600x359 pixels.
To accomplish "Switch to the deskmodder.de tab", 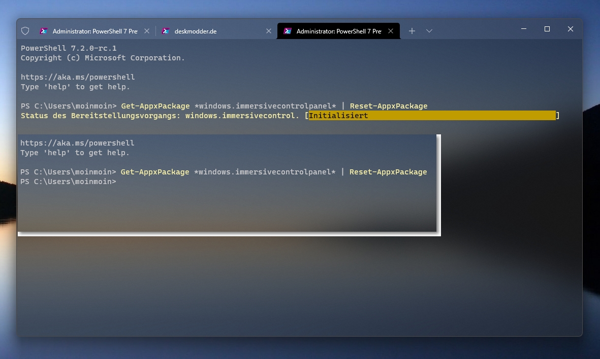I will pyautogui.click(x=216, y=31).
